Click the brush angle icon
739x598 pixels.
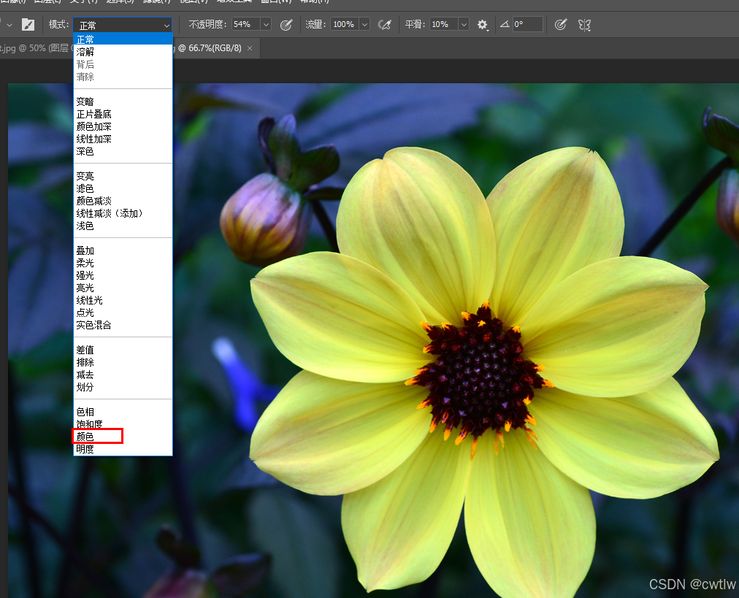[505, 24]
